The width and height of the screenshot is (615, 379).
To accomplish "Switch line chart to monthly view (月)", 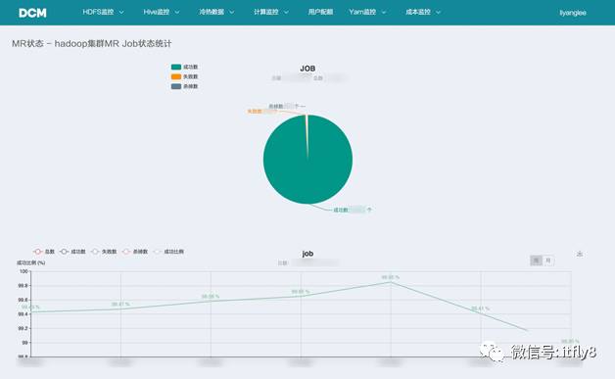I will click(548, 261).
